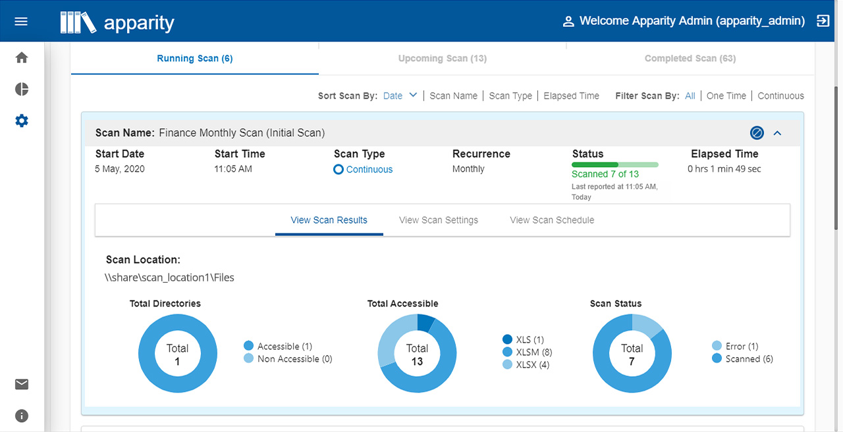Sort scans by Elapsed Time
Viewport: 843px width, 432px height.
[x=571, y=96]
